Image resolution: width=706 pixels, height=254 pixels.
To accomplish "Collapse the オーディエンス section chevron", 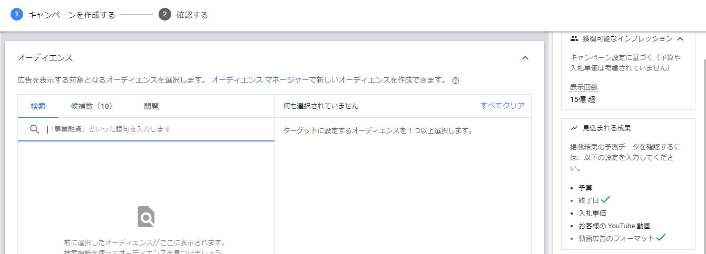I will [x=525, y=58].
